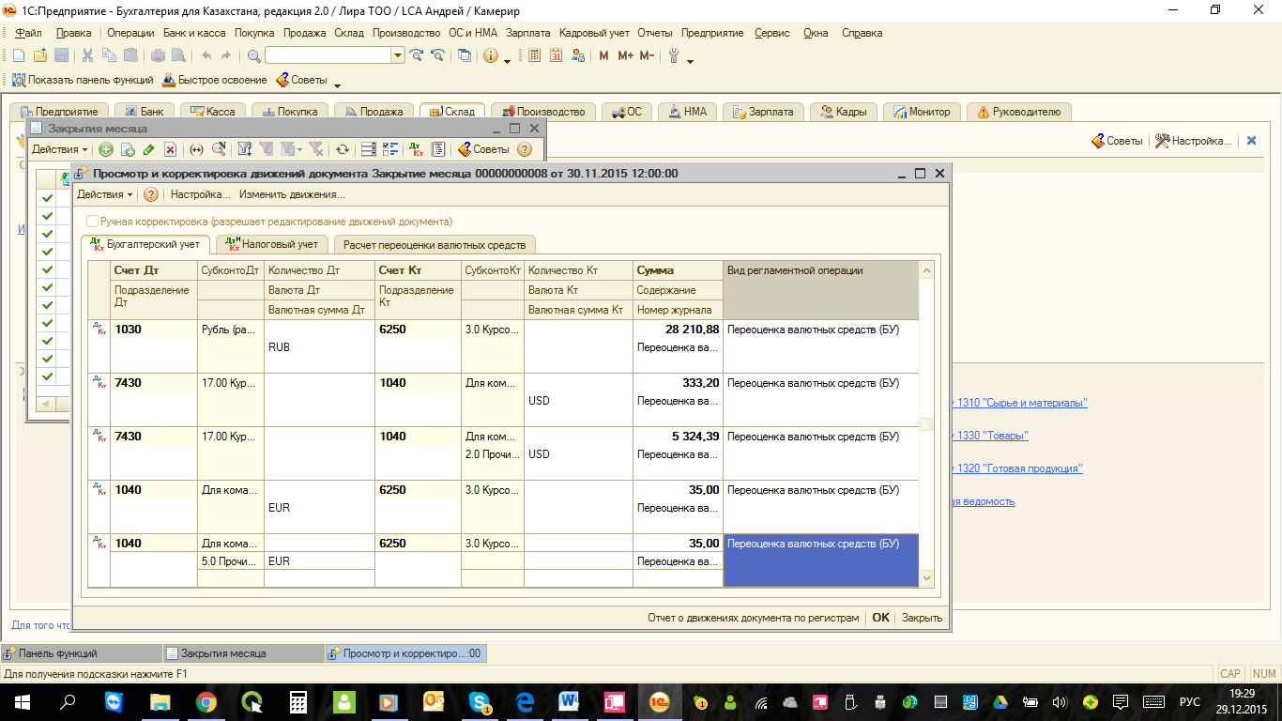
Task: Click the yellow Info help icon
Action: [491, 55]
